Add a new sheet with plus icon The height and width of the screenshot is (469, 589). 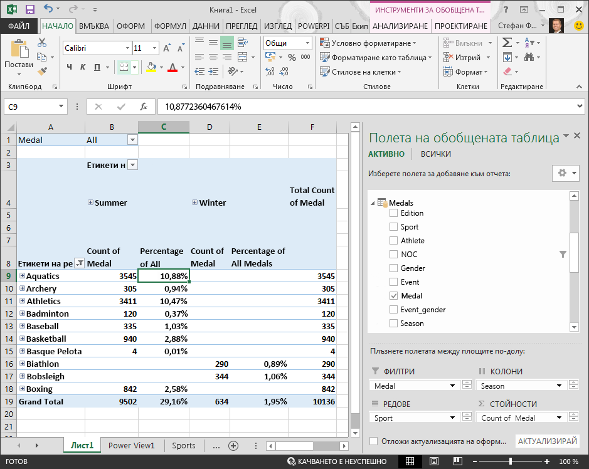click(233, 446)
